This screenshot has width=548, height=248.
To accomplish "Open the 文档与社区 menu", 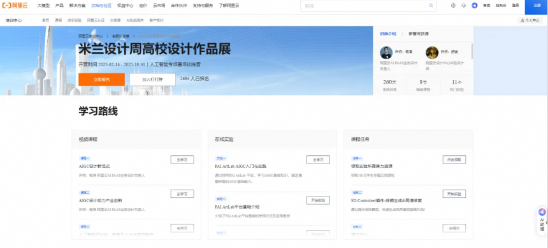I will 101,6.
